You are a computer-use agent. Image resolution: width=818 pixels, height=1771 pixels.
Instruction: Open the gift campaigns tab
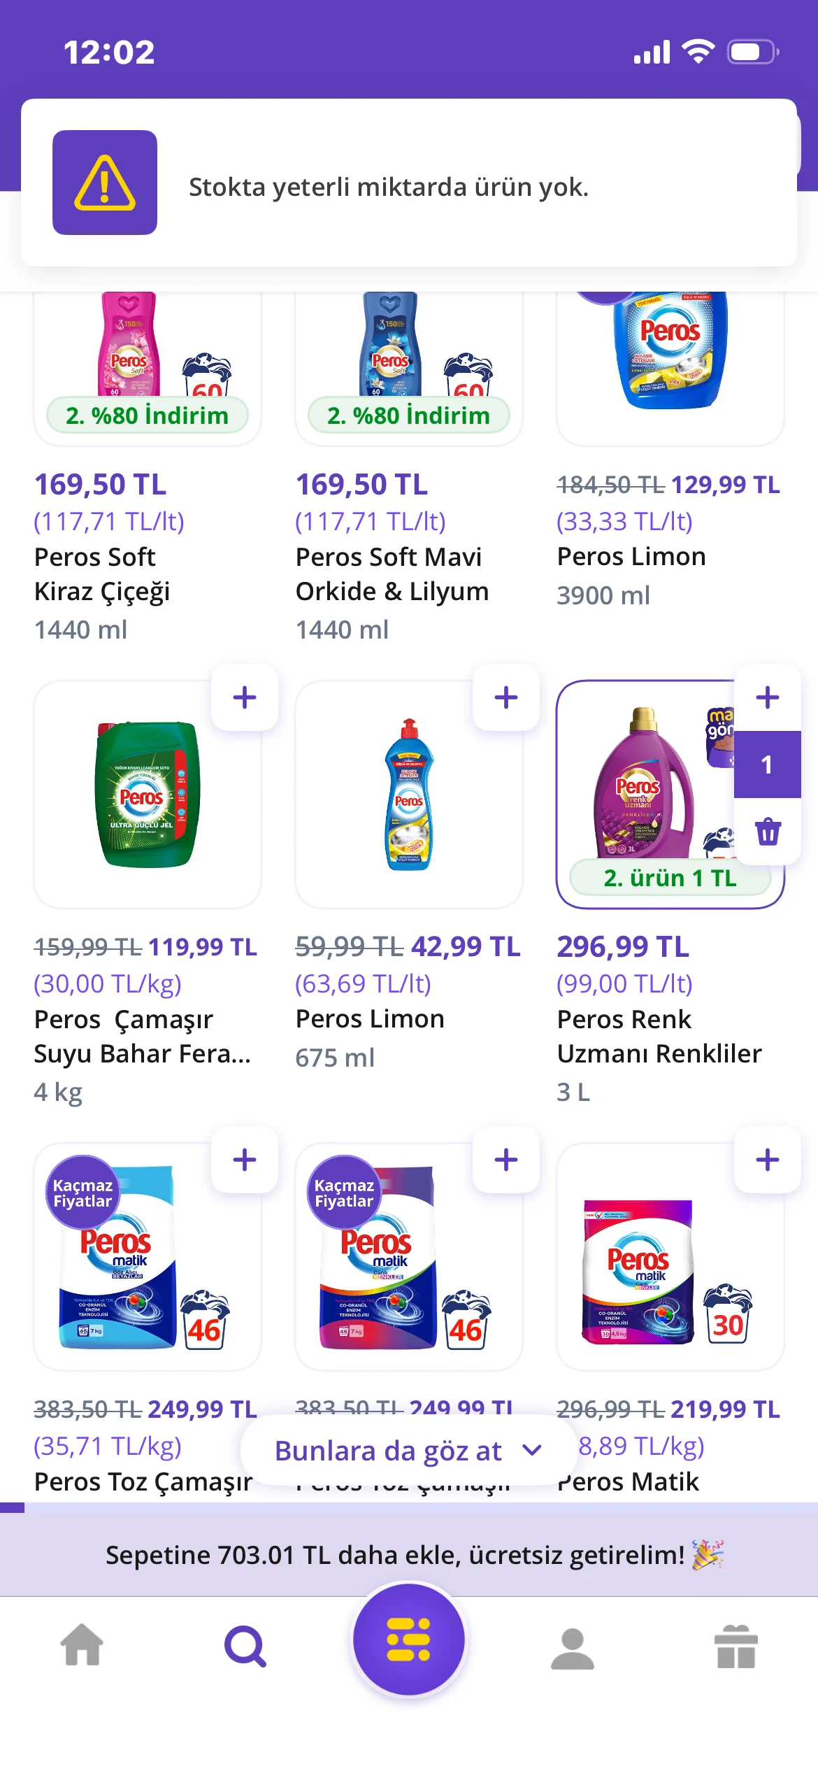pyautogui.click(x=736, y=1646)
